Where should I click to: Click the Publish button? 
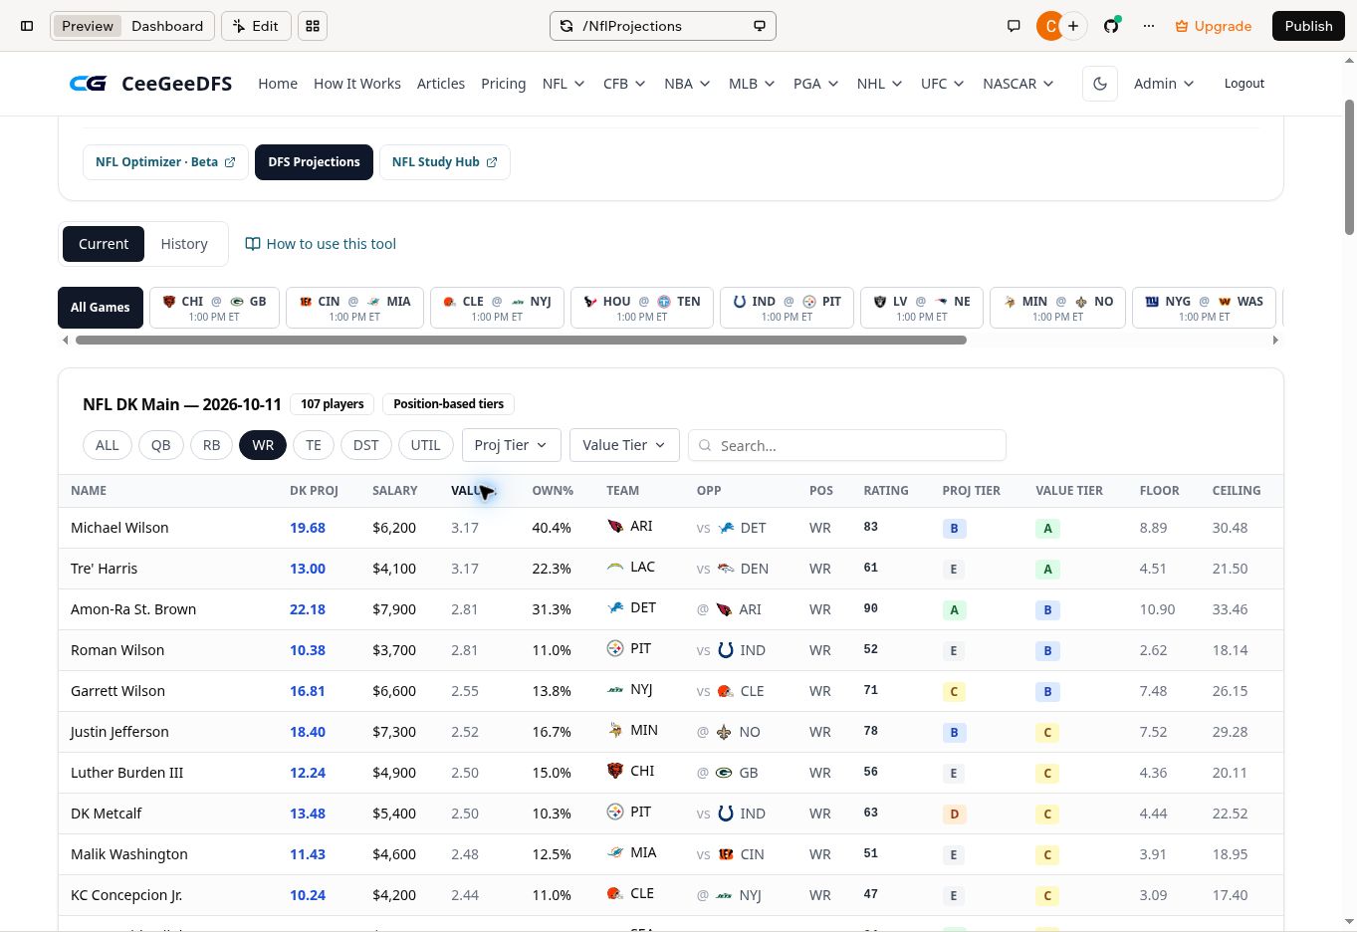click(1308, 26)
